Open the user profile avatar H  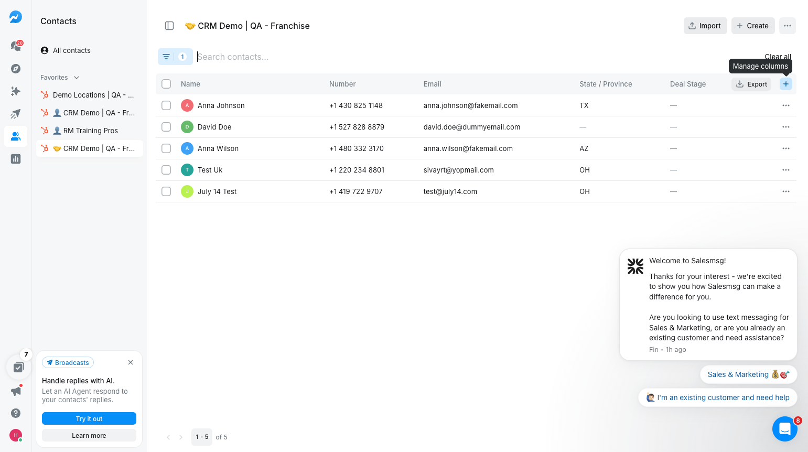[x=16, y=435]
